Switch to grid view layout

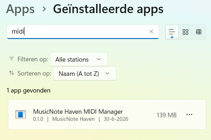[x=185, y=32]
